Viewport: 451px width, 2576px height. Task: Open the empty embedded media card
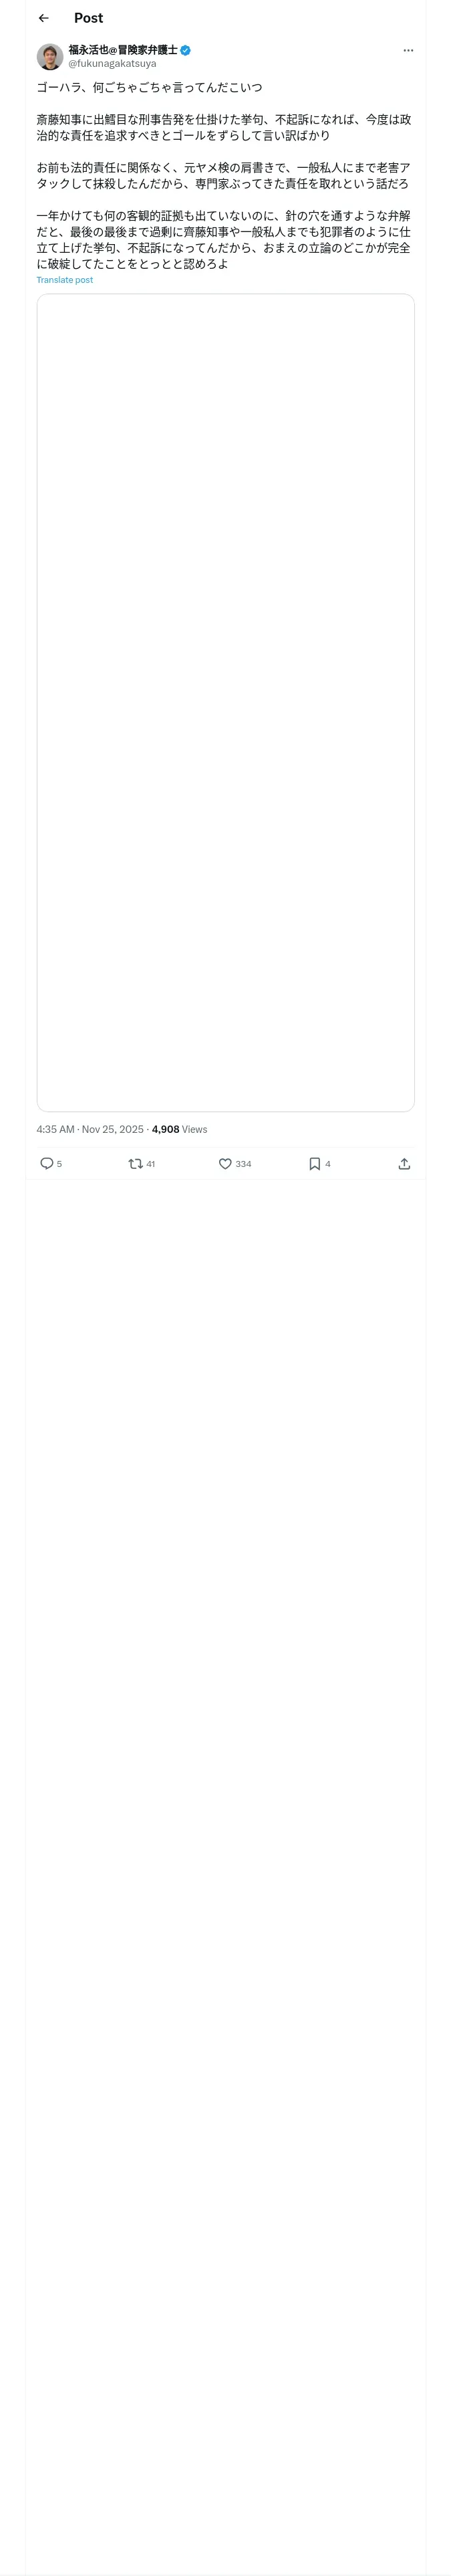pos(225,702)
